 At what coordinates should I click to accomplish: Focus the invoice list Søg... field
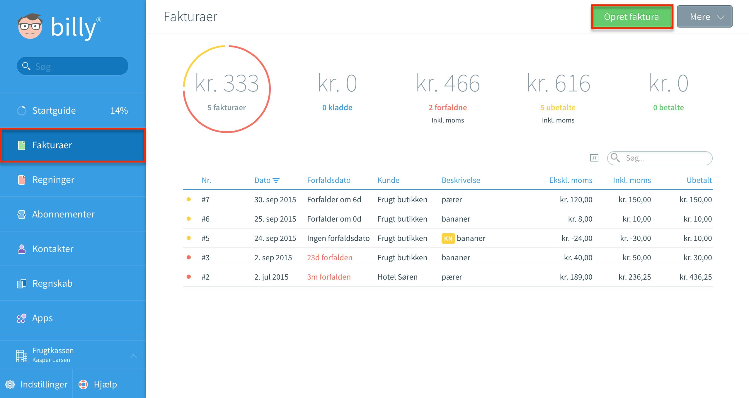(x=660, y=158)
